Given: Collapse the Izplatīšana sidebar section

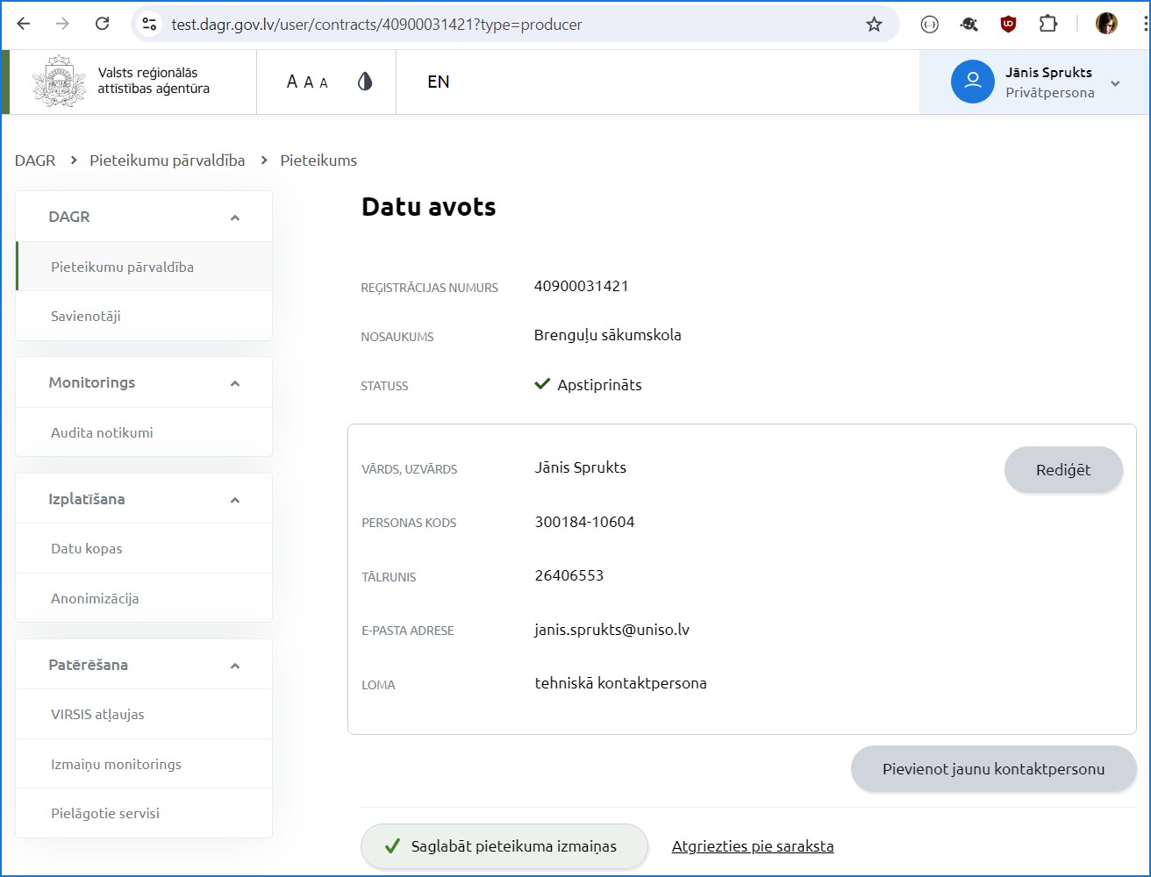Looking at the screenshot, I should pos(234,500).
